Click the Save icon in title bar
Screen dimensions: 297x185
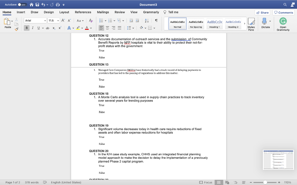(37, 5)
